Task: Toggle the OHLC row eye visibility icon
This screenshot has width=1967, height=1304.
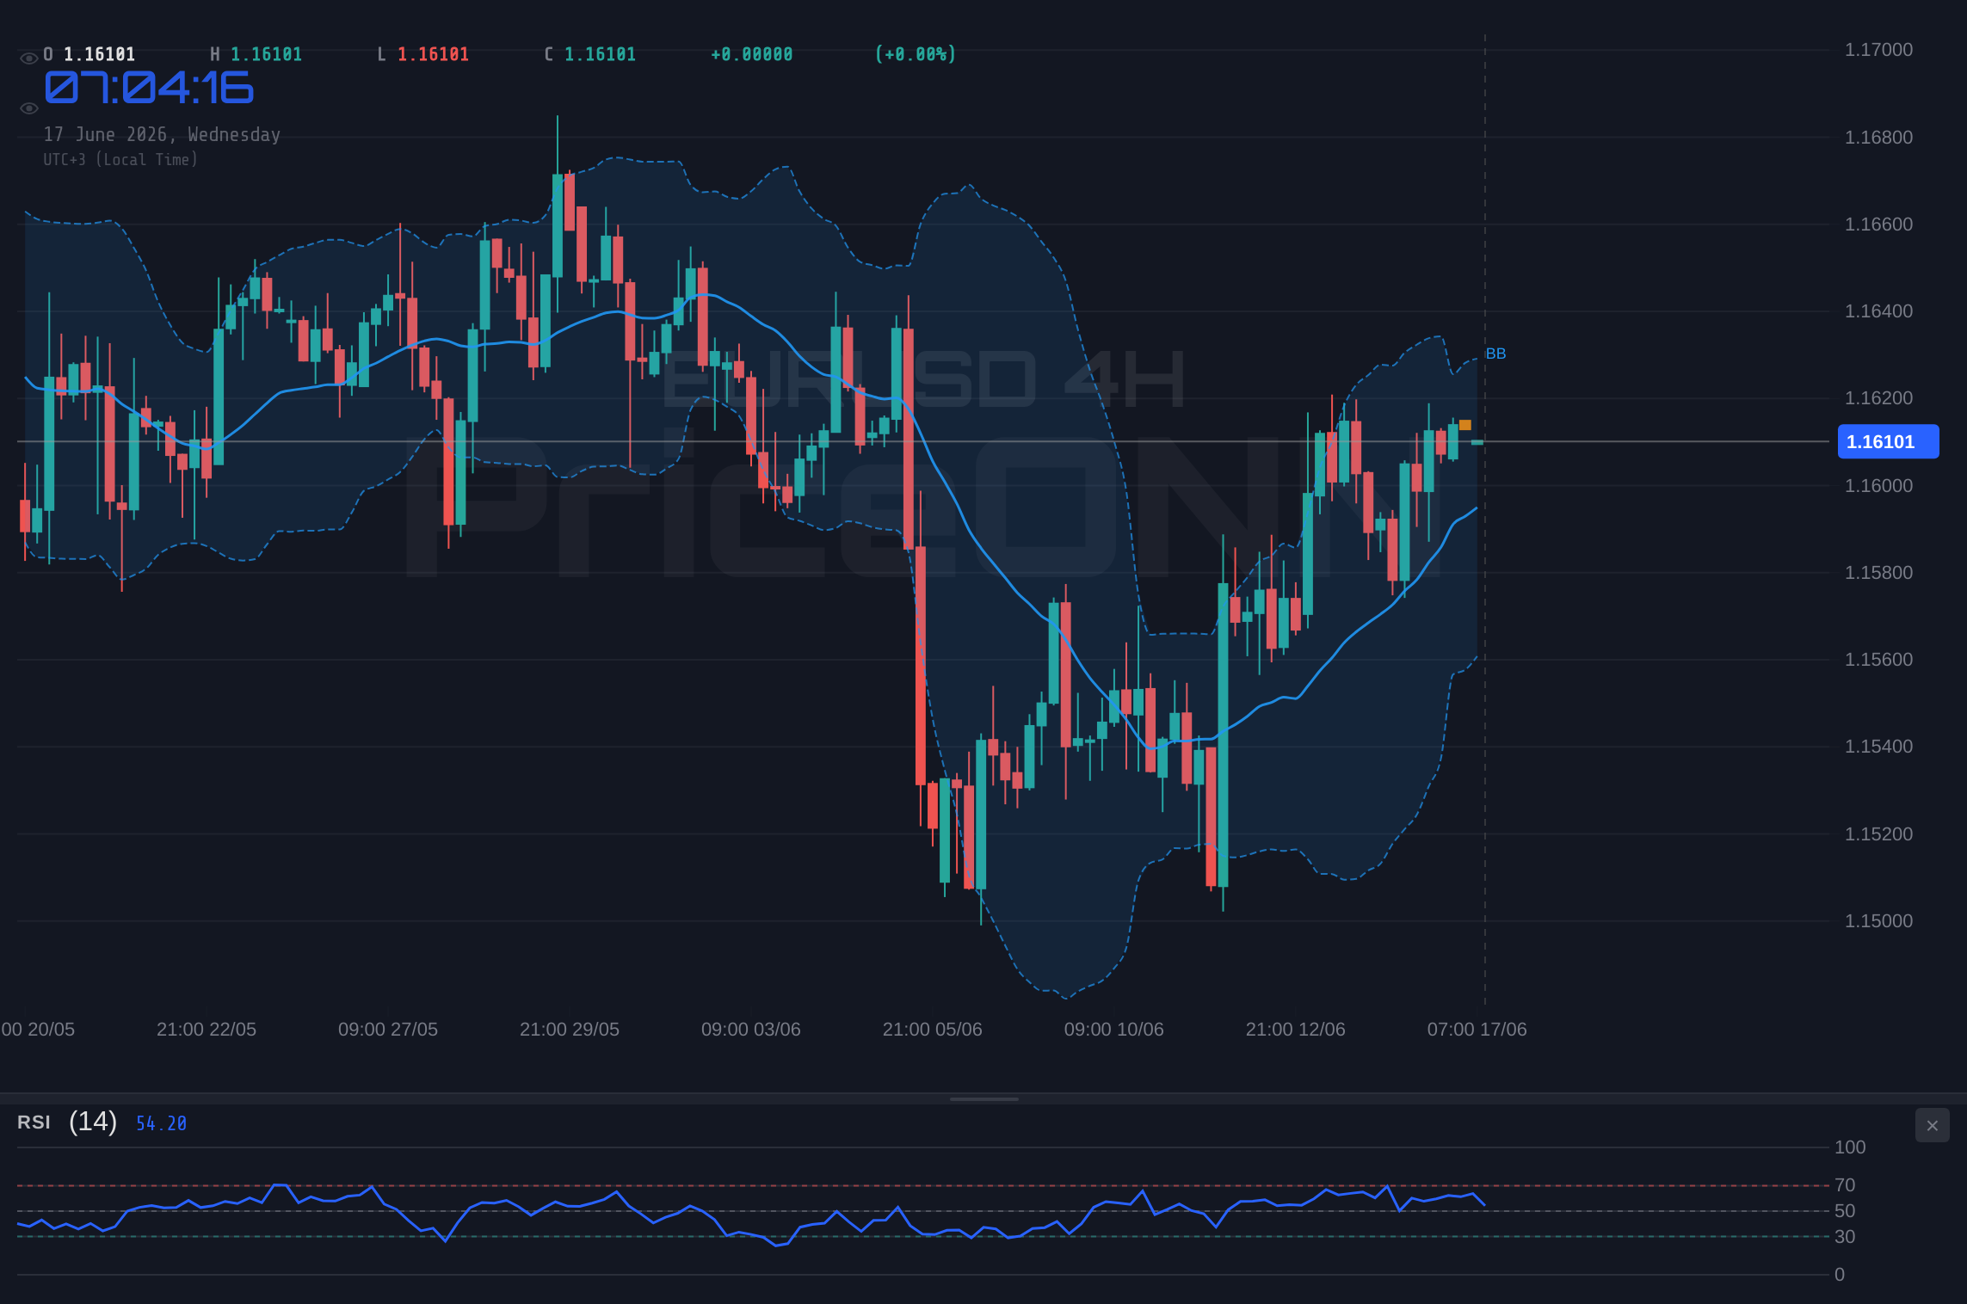Action: [28, 58]
